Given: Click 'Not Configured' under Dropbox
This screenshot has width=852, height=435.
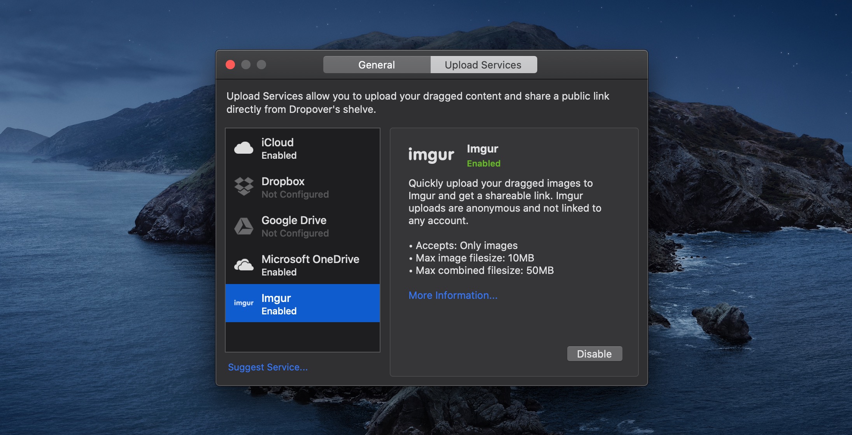Looking at the screenshot, I should pos(295,194).
